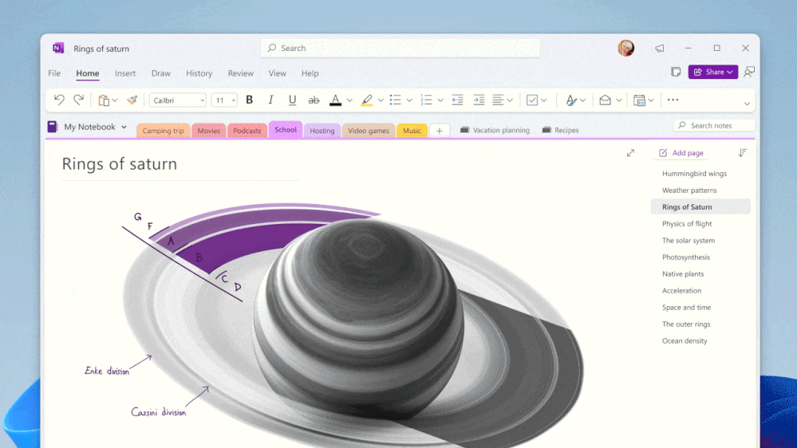The height and width of the screenshot is (448, 797).
Task: Open the font size dropdown
Action: pos(224,100)
